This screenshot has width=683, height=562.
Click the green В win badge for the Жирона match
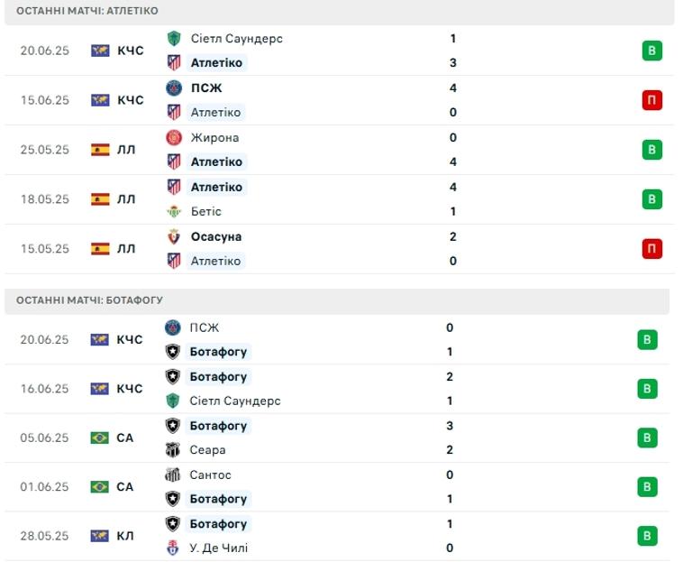[651, 150]
